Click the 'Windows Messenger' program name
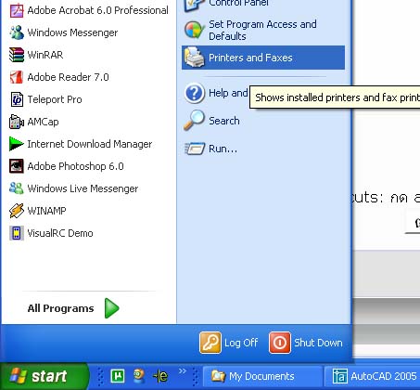The width and height of the screenshot is (420, 390). tap(72, 32)
